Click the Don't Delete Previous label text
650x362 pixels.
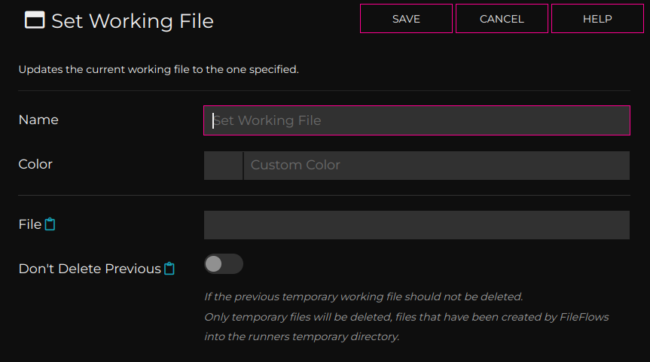90,269
